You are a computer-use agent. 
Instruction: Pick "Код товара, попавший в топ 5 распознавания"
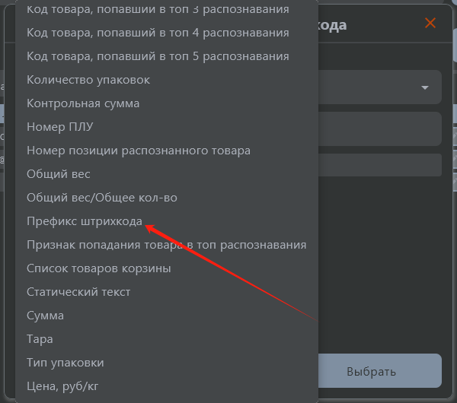click(158, 56)
